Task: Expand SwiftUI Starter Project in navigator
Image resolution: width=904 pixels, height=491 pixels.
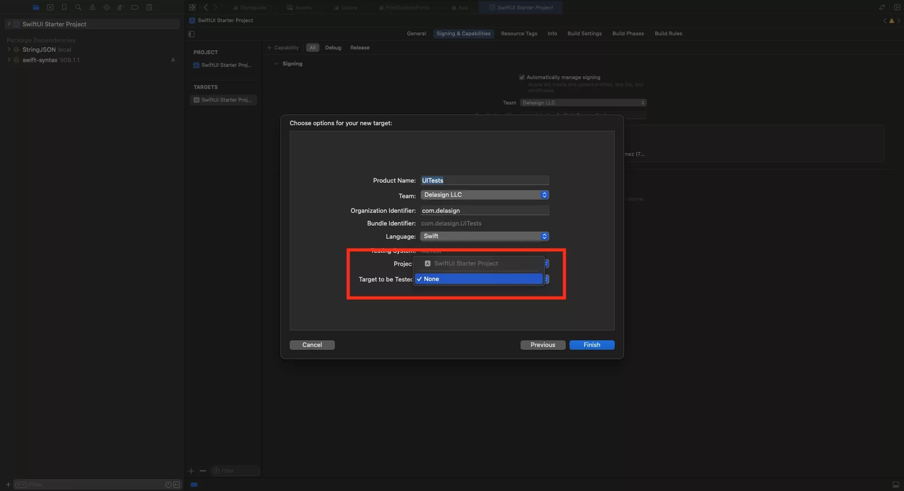Action: coord(8,24)
